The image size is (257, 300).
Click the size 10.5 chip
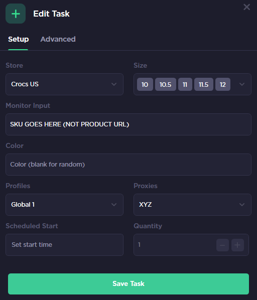click(165, 84)
